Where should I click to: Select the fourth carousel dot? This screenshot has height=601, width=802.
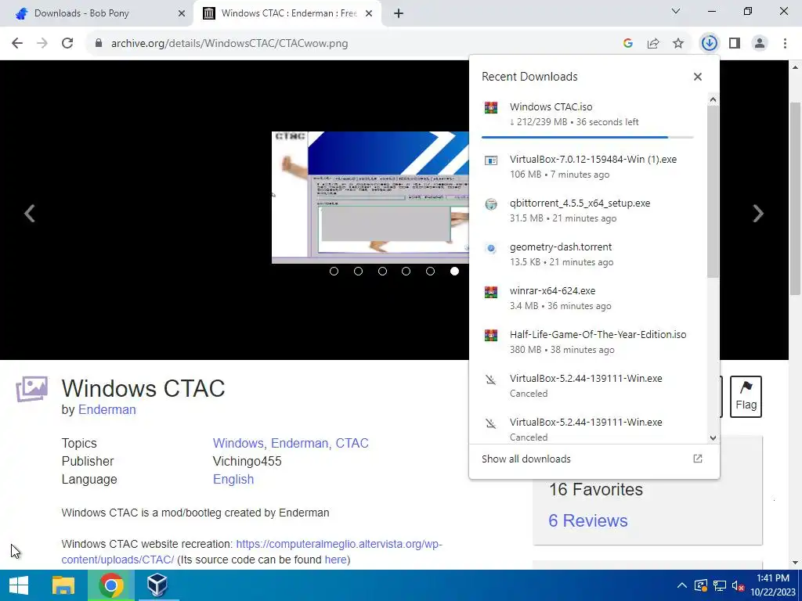tap(406, 272)
